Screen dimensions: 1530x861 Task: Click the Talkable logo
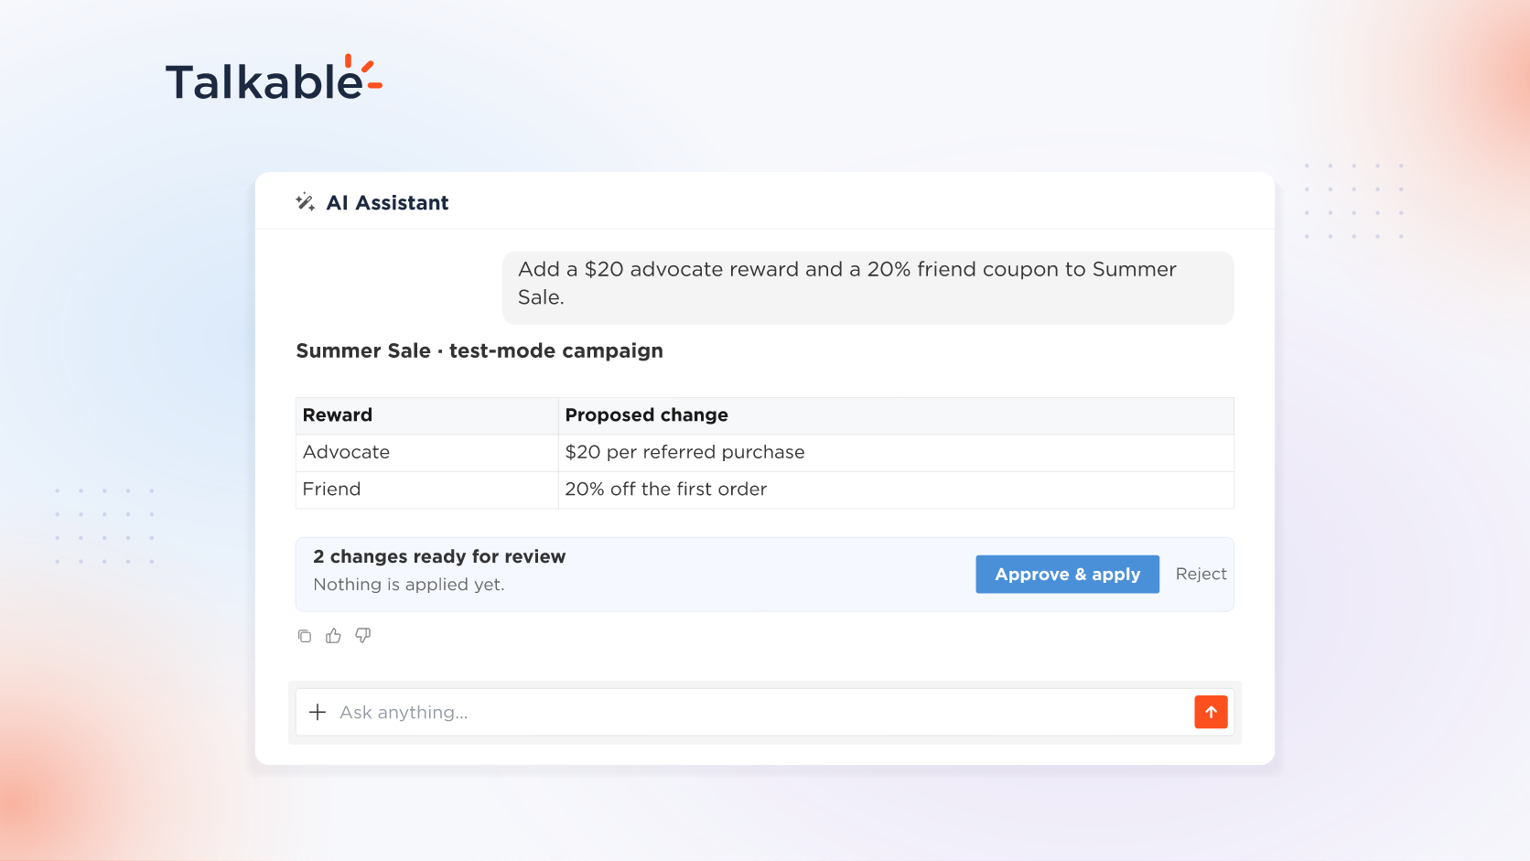point(274,79)
